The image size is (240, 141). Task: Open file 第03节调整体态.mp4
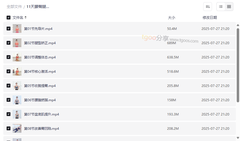pos(40,57)
